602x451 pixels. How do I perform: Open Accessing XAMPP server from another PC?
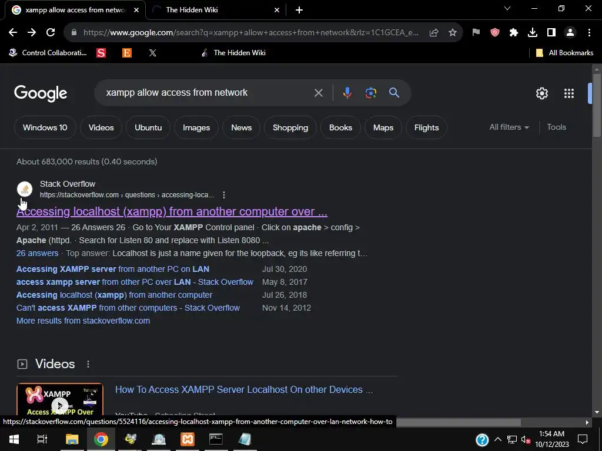coord(112,269)
